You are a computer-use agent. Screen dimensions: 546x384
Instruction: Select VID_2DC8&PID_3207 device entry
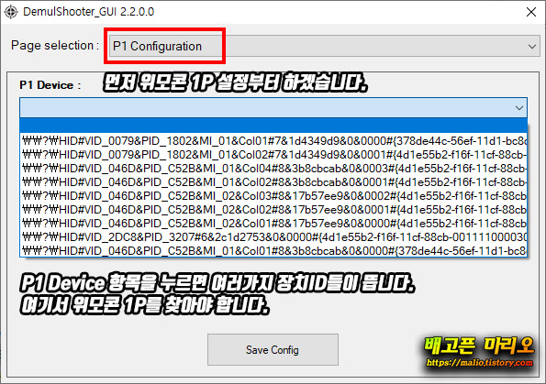point(273,236)
